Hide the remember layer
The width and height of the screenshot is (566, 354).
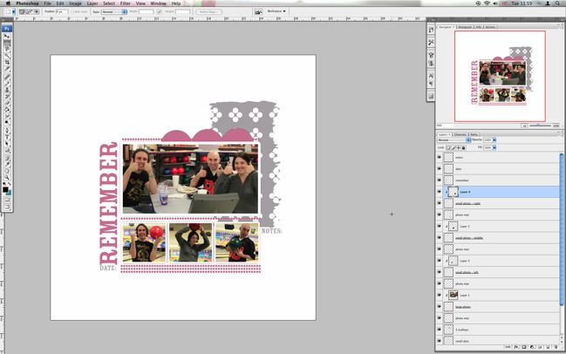[440, 180]
